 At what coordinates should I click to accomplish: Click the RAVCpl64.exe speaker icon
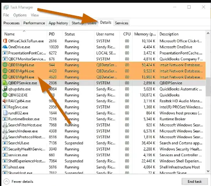pyautogui.click(x=5, y=101)
